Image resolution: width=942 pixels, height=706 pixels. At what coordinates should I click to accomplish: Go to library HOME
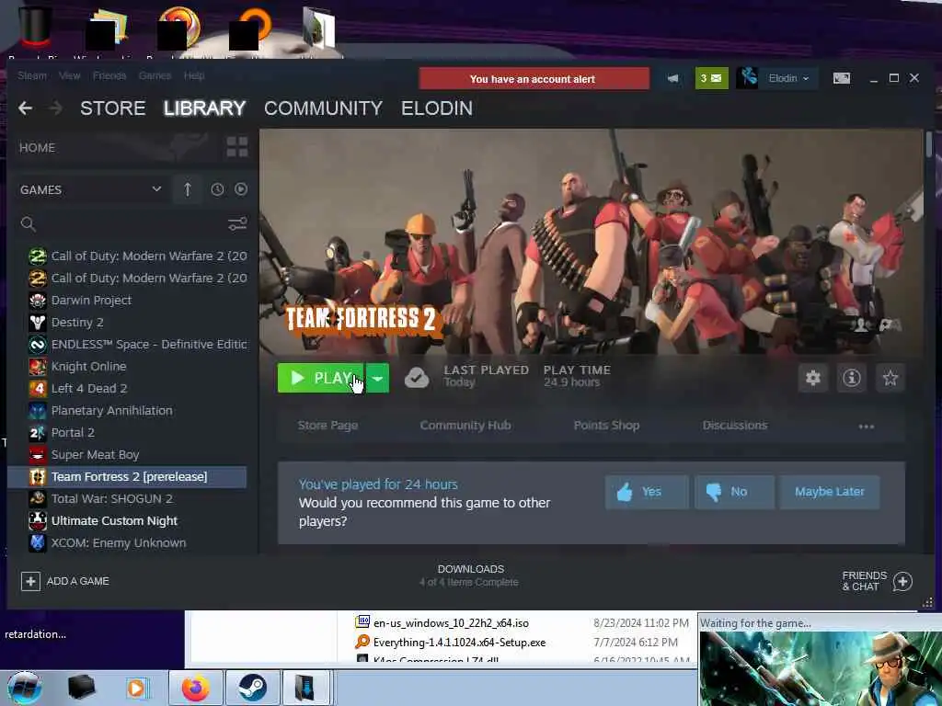[37, 148]
